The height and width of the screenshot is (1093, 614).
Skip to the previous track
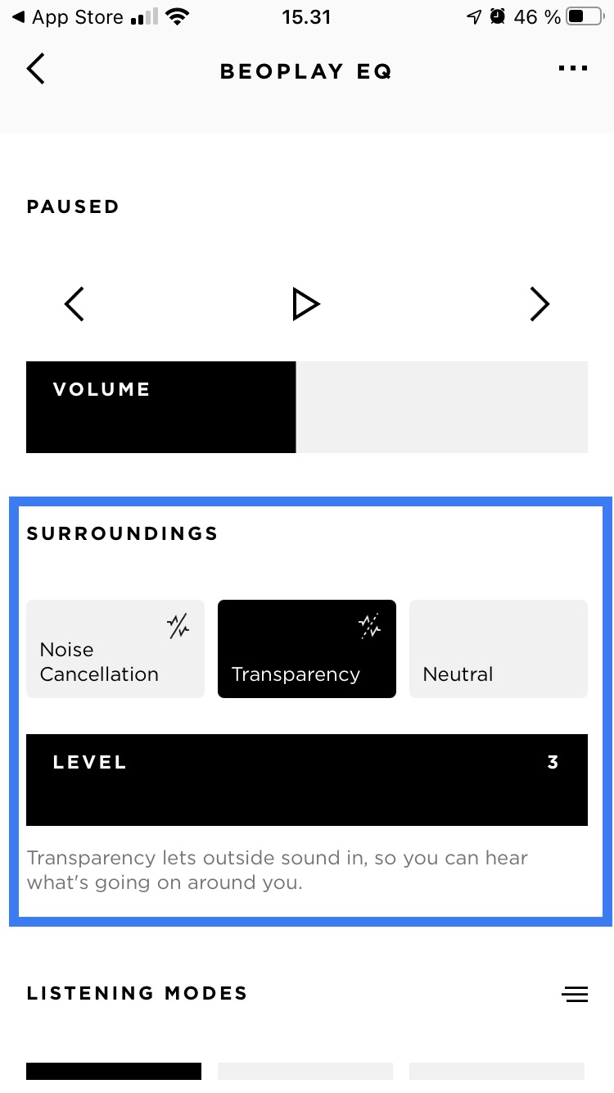[x=74, y=304]
